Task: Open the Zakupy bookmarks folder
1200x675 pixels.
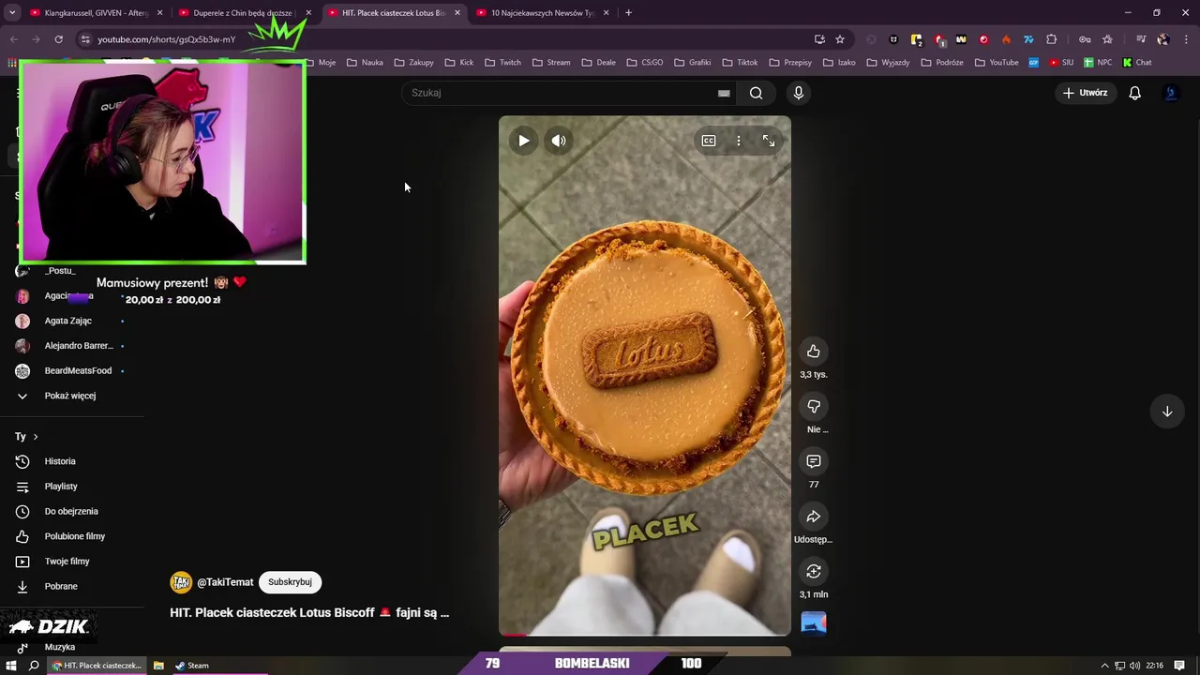Action: click(414, 63)
